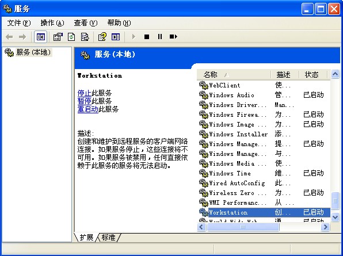Select the Windows Image service row
The width and height of the screenshot is (343, 256).
pos(264,124)
